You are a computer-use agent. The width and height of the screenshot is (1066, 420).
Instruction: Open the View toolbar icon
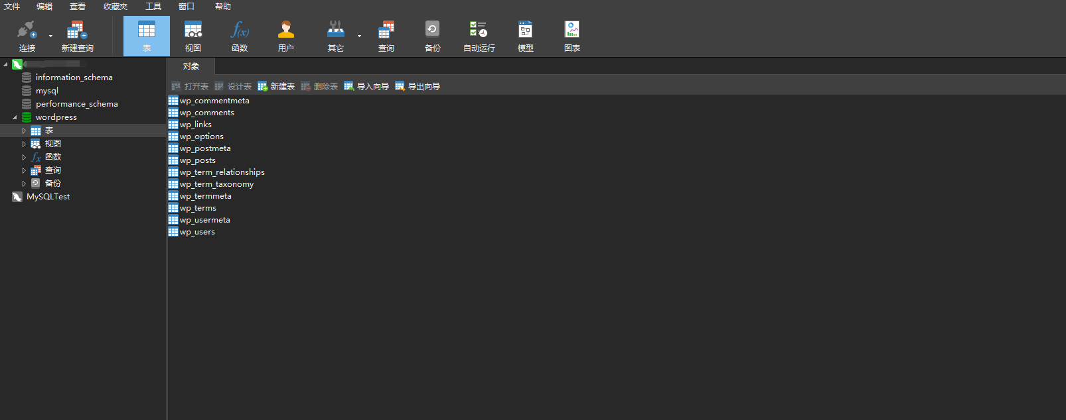click(193, 30)
